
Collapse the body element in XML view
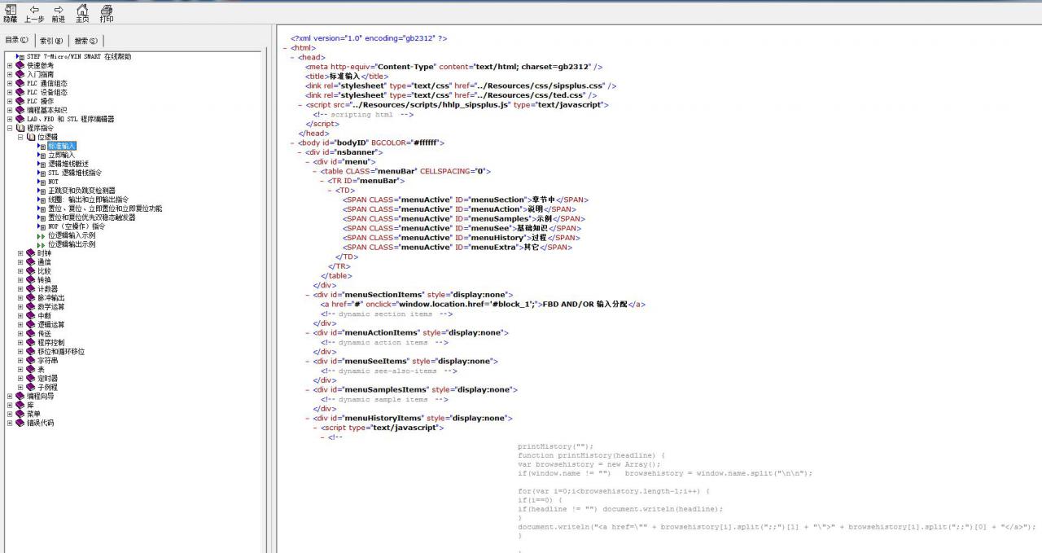[292, 143]
